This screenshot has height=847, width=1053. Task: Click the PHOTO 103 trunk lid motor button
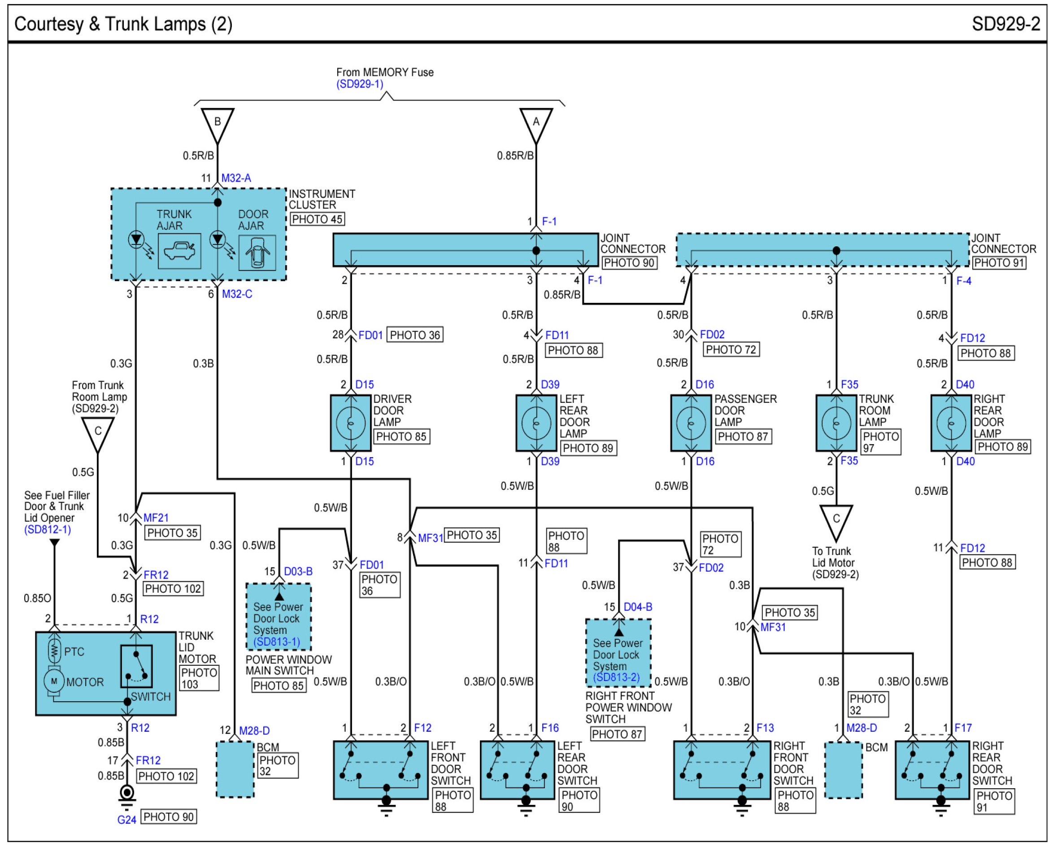pos(199,678)
